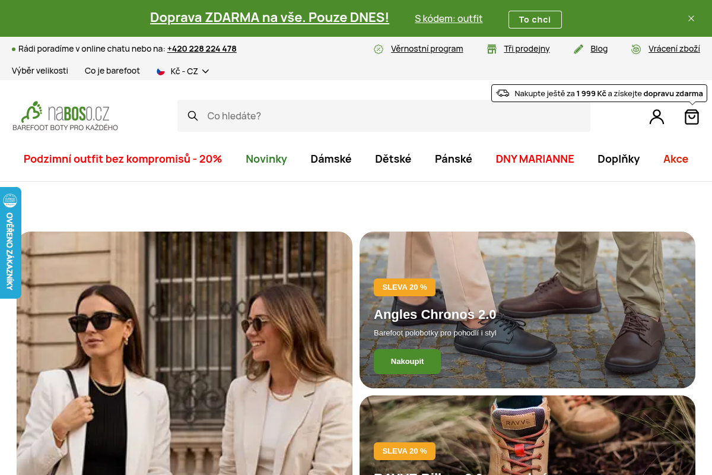Click the Nakoupit button on Angles Chronos
Viewport: 712px width, 475px height.
click(407, 361)
